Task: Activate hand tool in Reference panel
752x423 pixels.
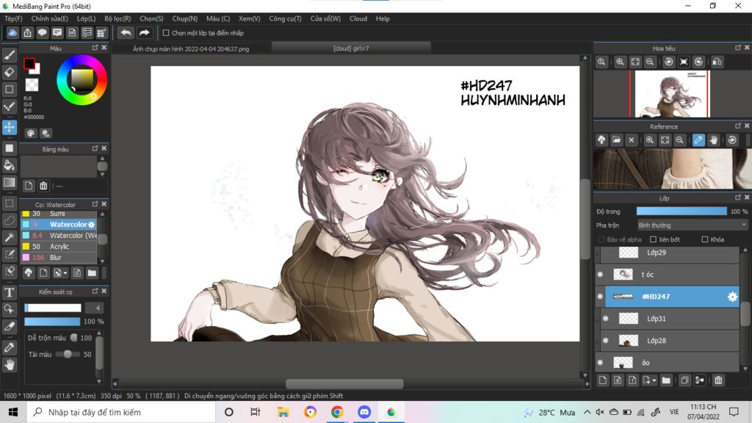Action: tap(714, 140)
